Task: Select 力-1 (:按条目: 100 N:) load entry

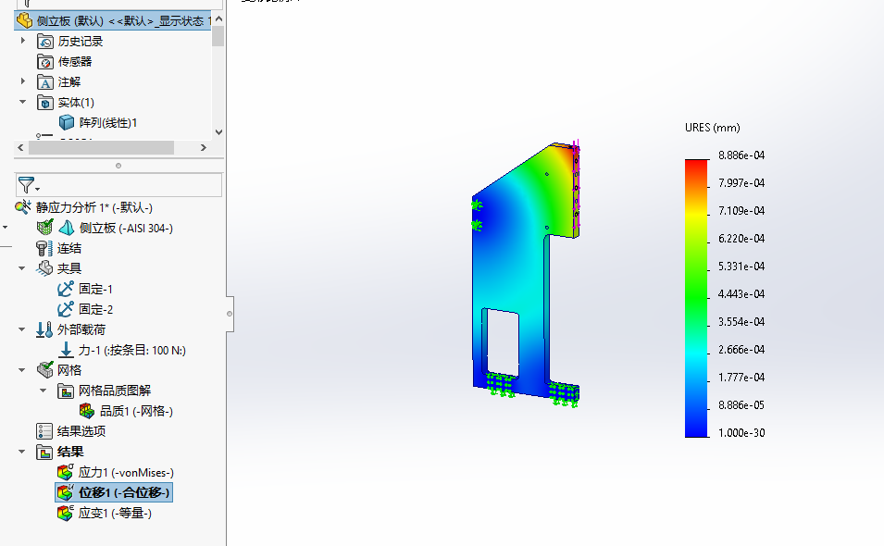Action: [x=132, y=351]
